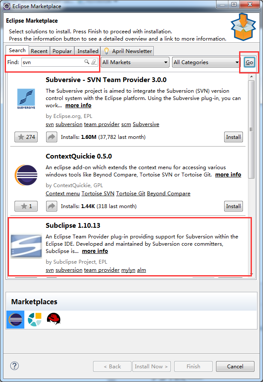Click the Eclipse gear icon in title bar
This screenshot has width=263, height=382.
pyautogui.click(x=7, y=6)
